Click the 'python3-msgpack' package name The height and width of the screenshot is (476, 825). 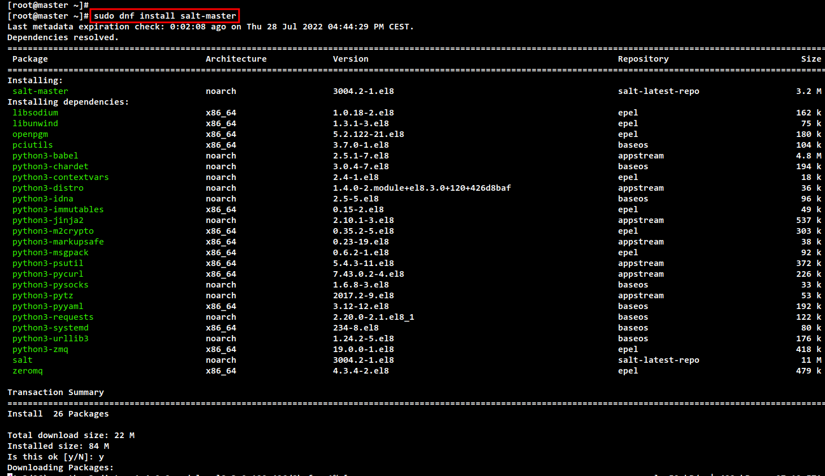(50, 252)
